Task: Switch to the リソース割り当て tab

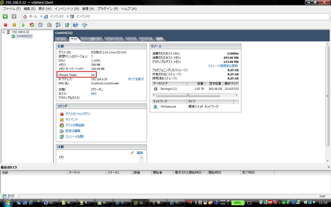Action: click(x=92, y=39)
